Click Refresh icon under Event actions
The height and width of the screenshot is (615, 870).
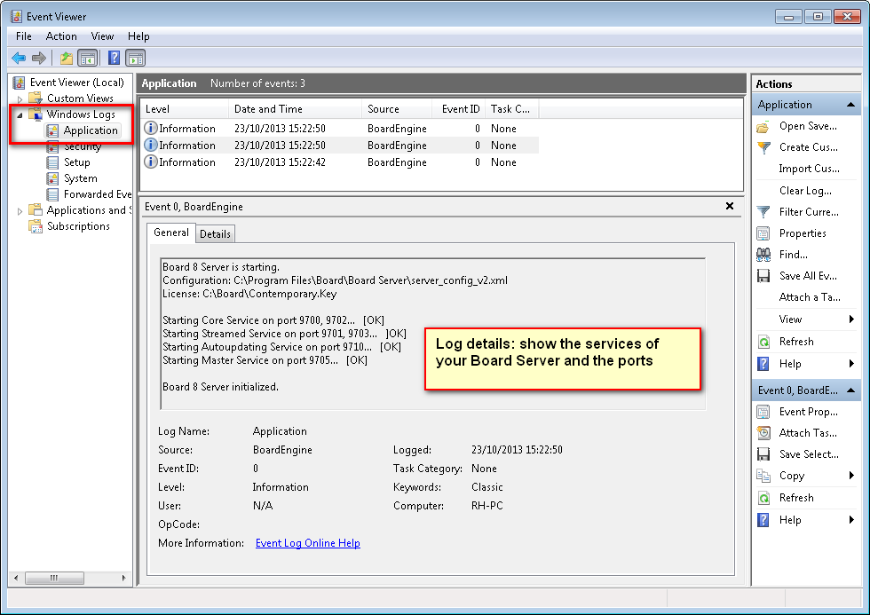click(x=763, y=498)
